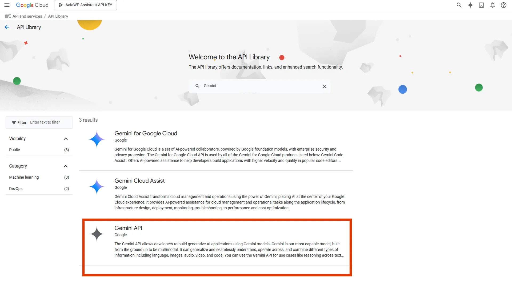Click the search icon in top bar
The height and width of the screenshot is (288, 512).
pos(459,5)
